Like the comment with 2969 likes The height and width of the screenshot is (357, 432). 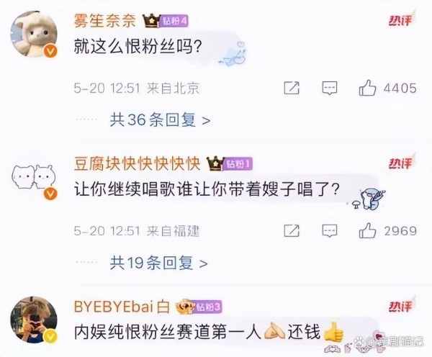367,230
